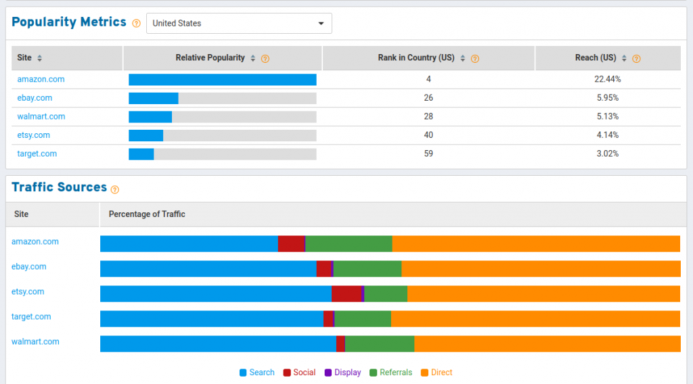Open the Popularity Metrics help icon
This screenshot has height=384, width=693.
click(x=137, y=24)
